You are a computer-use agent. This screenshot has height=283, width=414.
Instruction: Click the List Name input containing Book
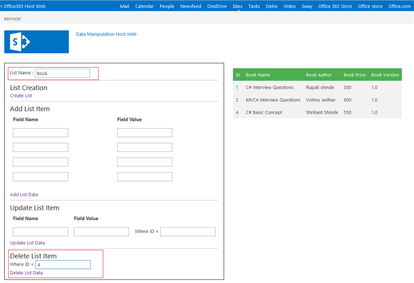point(62,73)
